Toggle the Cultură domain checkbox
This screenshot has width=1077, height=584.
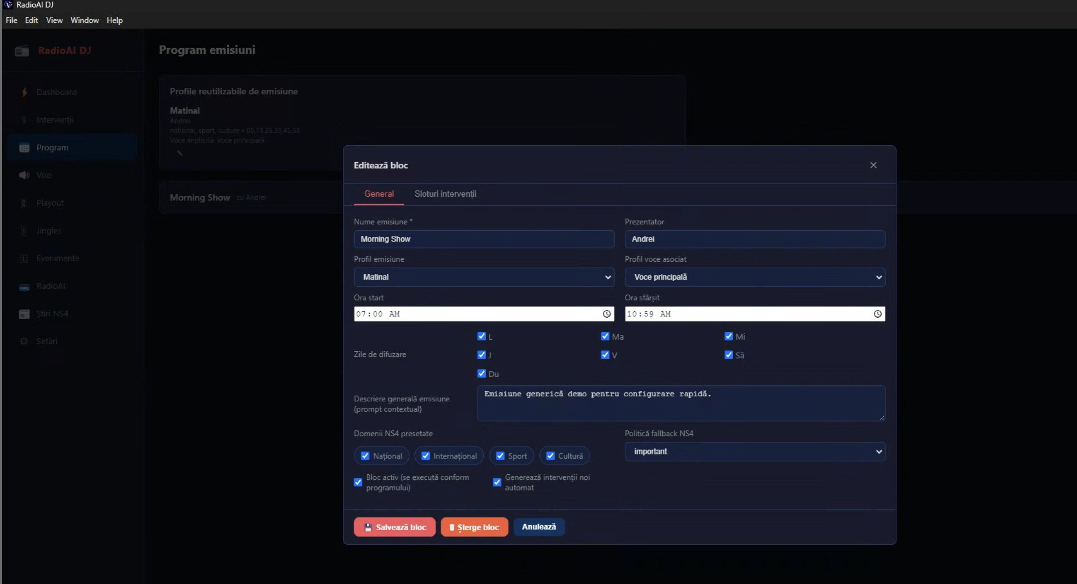551,456
